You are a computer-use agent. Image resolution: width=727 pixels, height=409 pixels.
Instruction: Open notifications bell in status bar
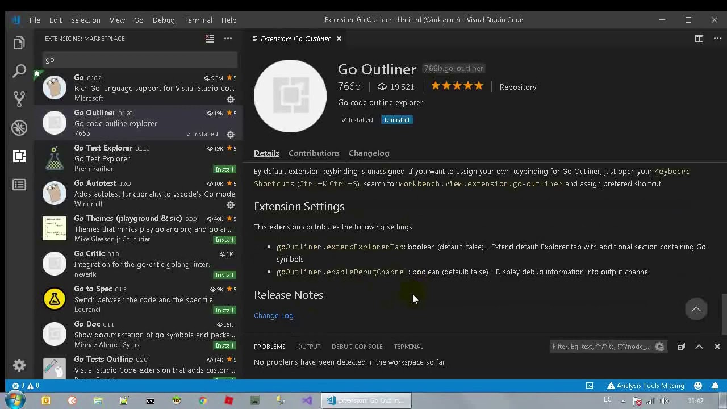tap(715, 386)
